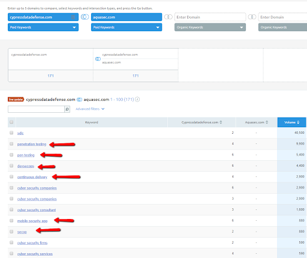Click the keyword filter search box

click(x=36, y=109)
